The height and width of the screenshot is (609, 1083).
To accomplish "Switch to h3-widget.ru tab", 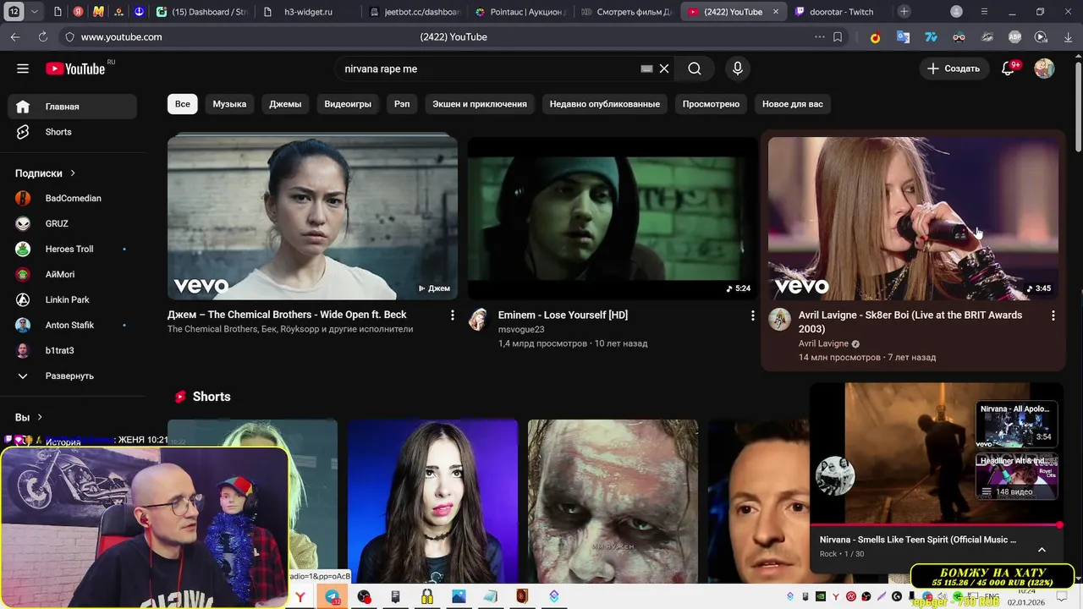I will pyautogui.click(x=309, y=12).
